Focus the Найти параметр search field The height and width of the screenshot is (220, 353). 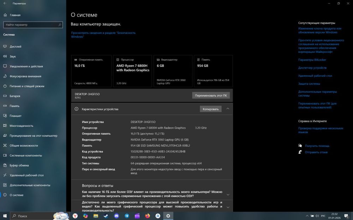(x=33, y=25)
